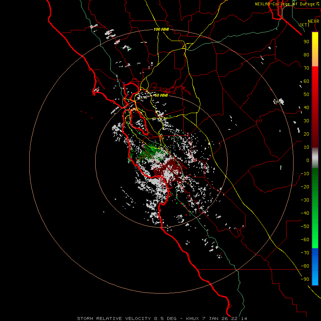The width and height of the screenshot is (321, 321).
Task: Click the positive 80 scale value
Action: tap(306, 55)
